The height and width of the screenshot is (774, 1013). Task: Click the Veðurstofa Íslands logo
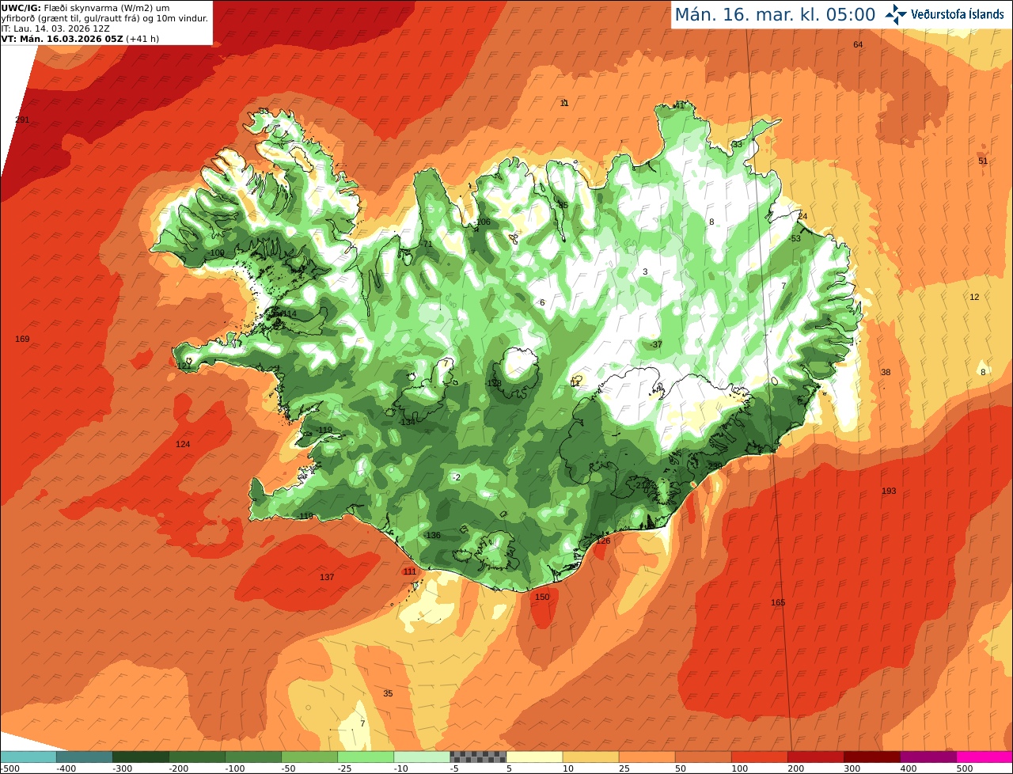[x=945, y=14]
